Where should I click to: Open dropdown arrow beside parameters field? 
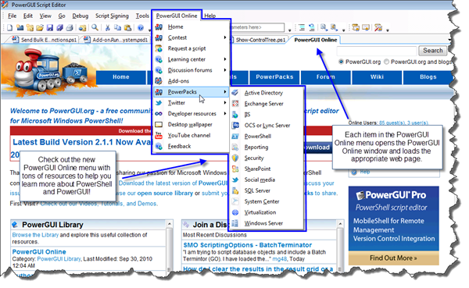tap(289, 30)
